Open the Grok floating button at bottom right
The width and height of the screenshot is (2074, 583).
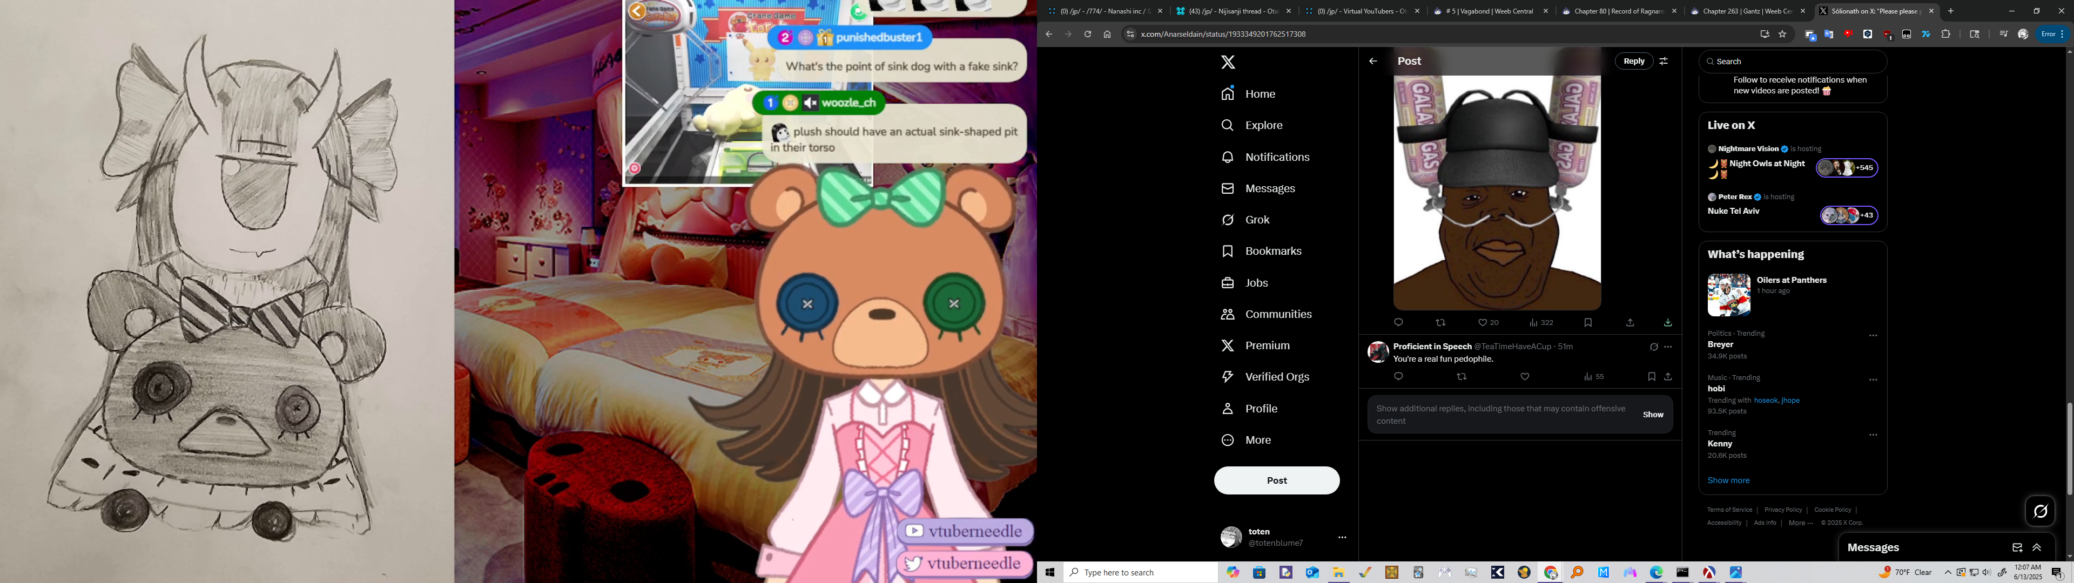pyautogui.click(x=2040, y=511)
